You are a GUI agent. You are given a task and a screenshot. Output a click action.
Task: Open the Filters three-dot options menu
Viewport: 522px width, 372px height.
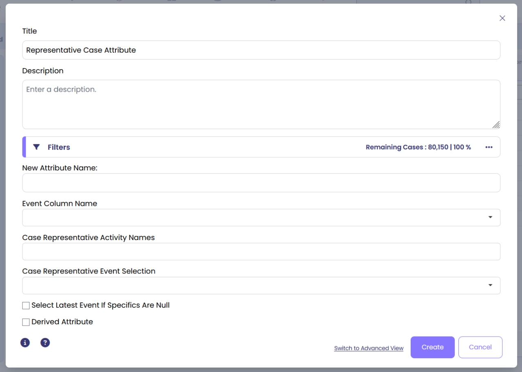(x=489, y=147)
